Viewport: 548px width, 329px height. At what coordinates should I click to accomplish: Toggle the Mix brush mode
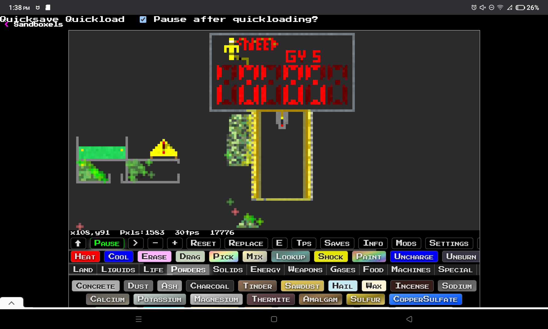point(255,257)
